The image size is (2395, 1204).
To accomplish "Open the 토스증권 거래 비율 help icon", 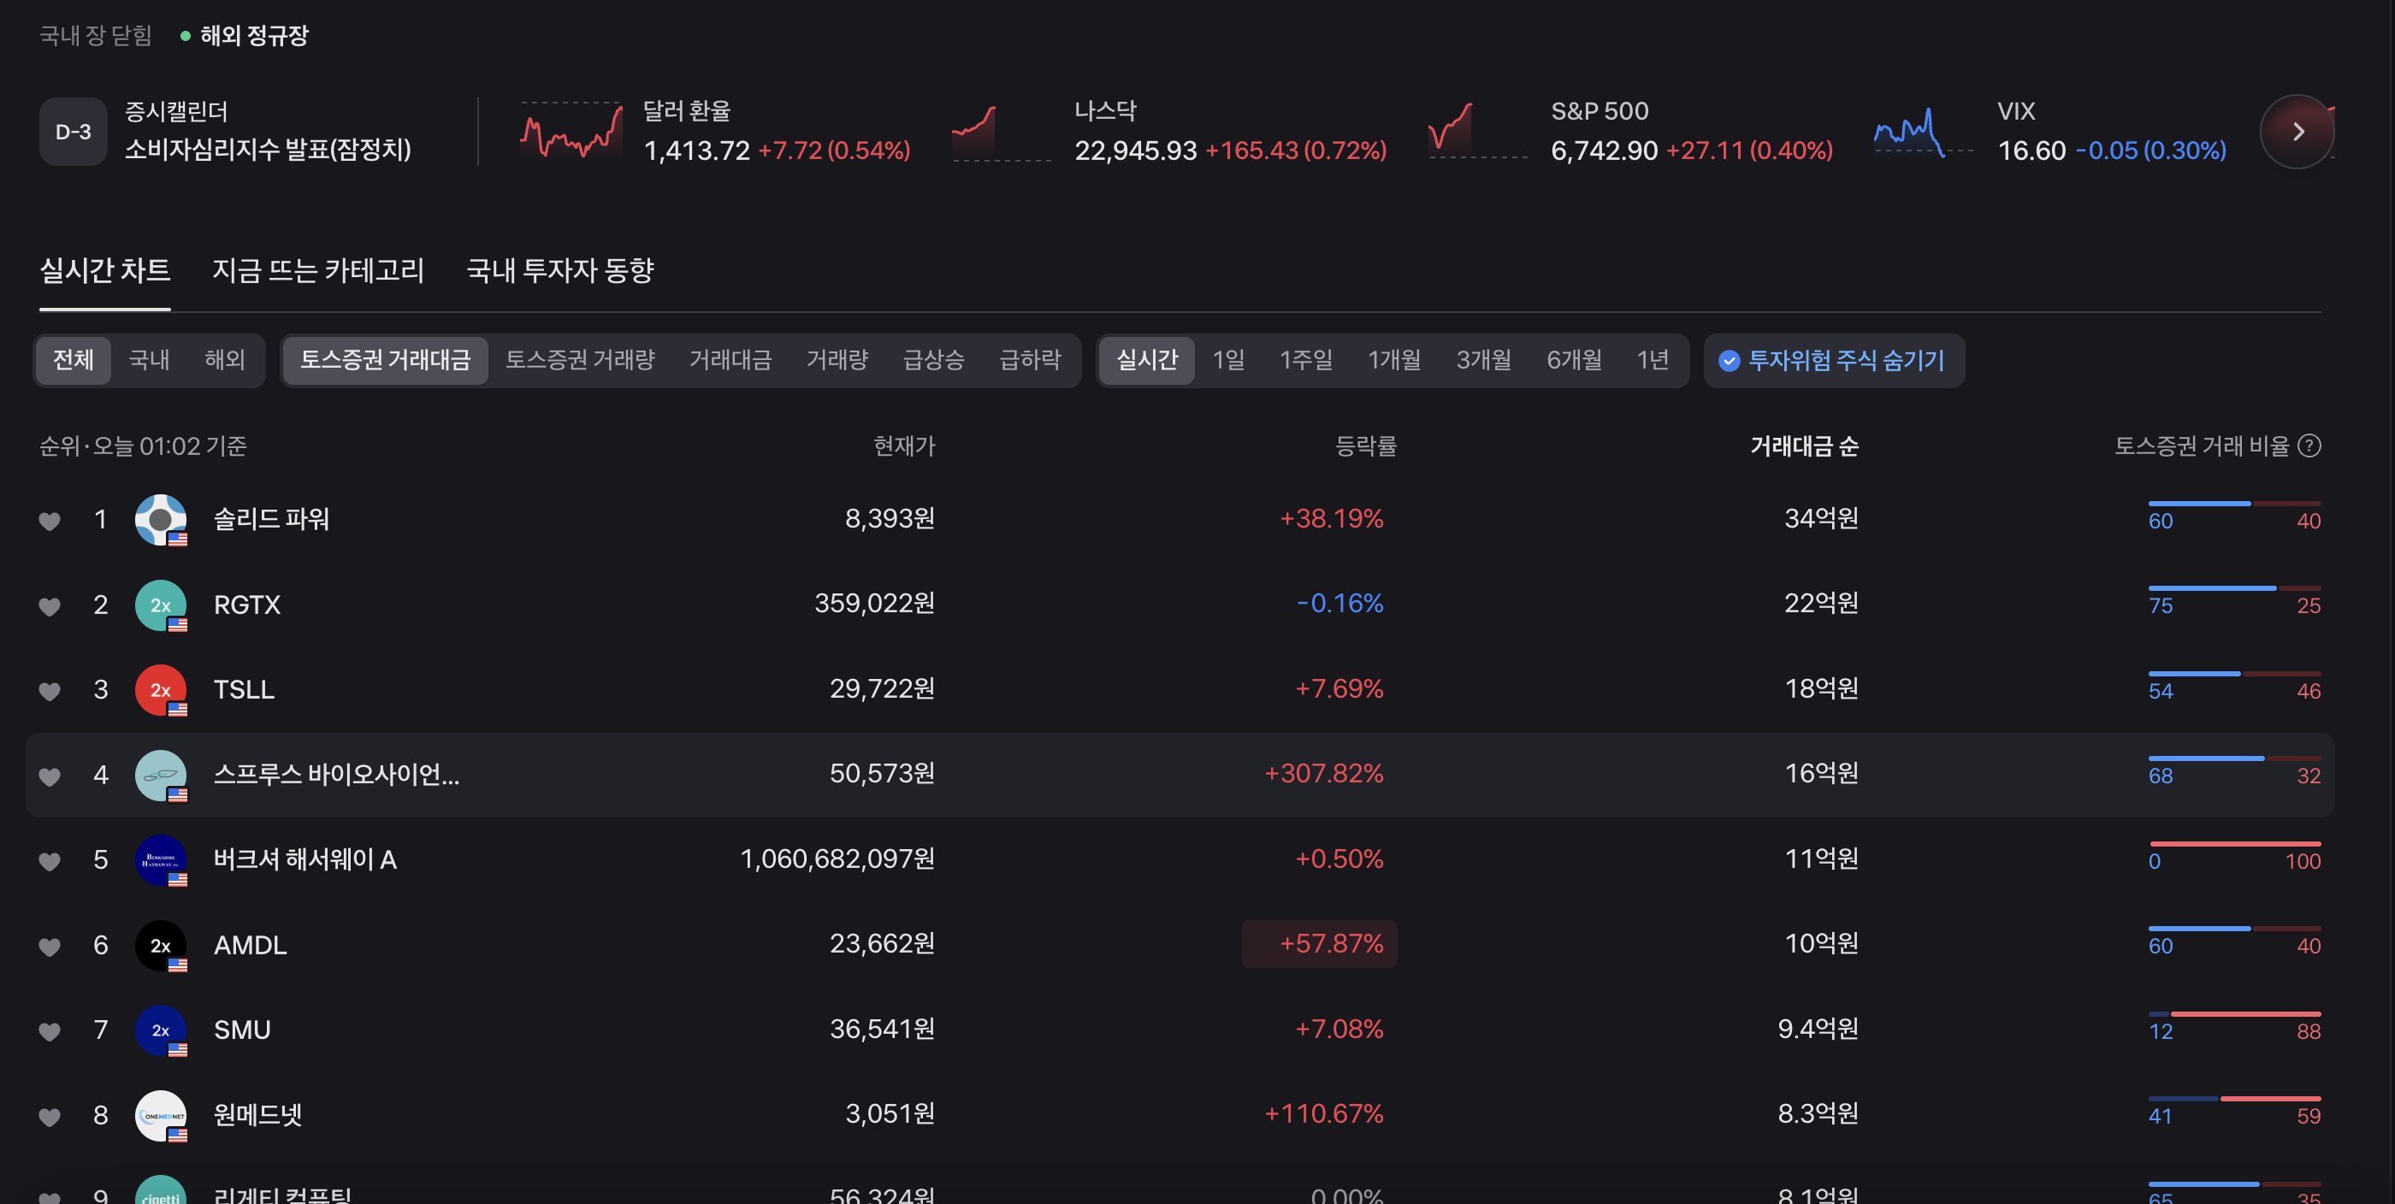I will click(2309, 446).
